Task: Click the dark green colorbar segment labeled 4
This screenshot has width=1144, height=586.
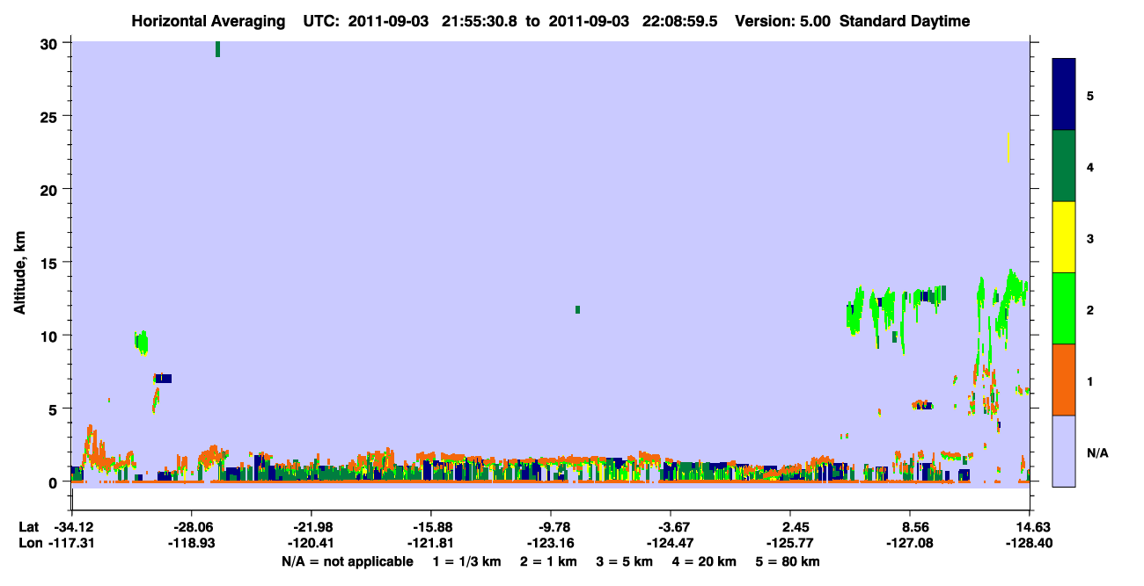Action: [1064, 166]
